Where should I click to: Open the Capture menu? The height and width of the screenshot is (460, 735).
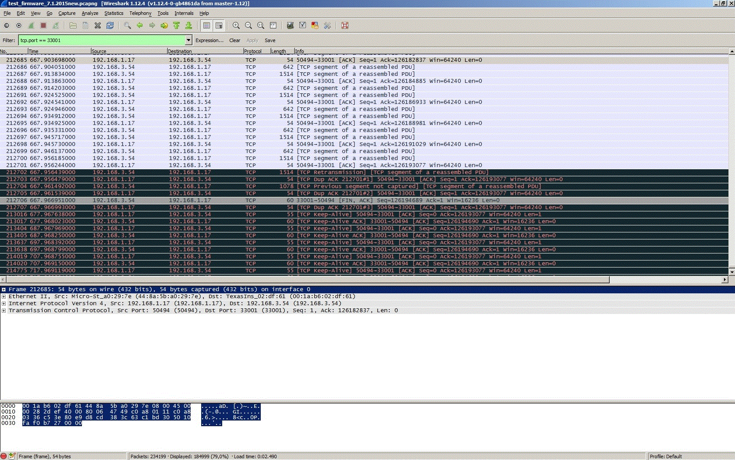[x=67, y=13]
